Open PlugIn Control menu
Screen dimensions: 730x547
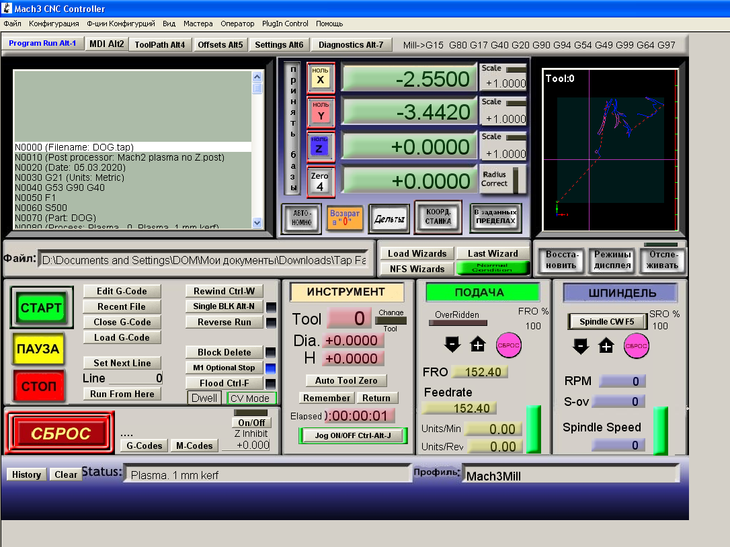click(285, 24)
